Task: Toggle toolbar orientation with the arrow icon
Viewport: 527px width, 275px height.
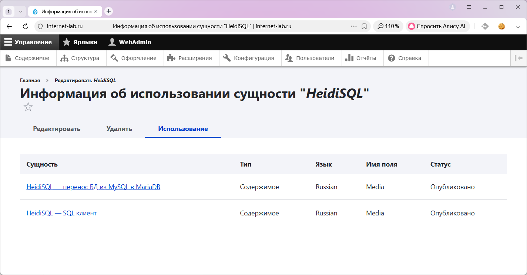Action: pos(518,58)
